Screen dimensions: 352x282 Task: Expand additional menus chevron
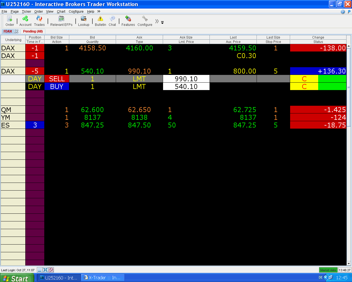pyautogui.click(x=99, y=11)
